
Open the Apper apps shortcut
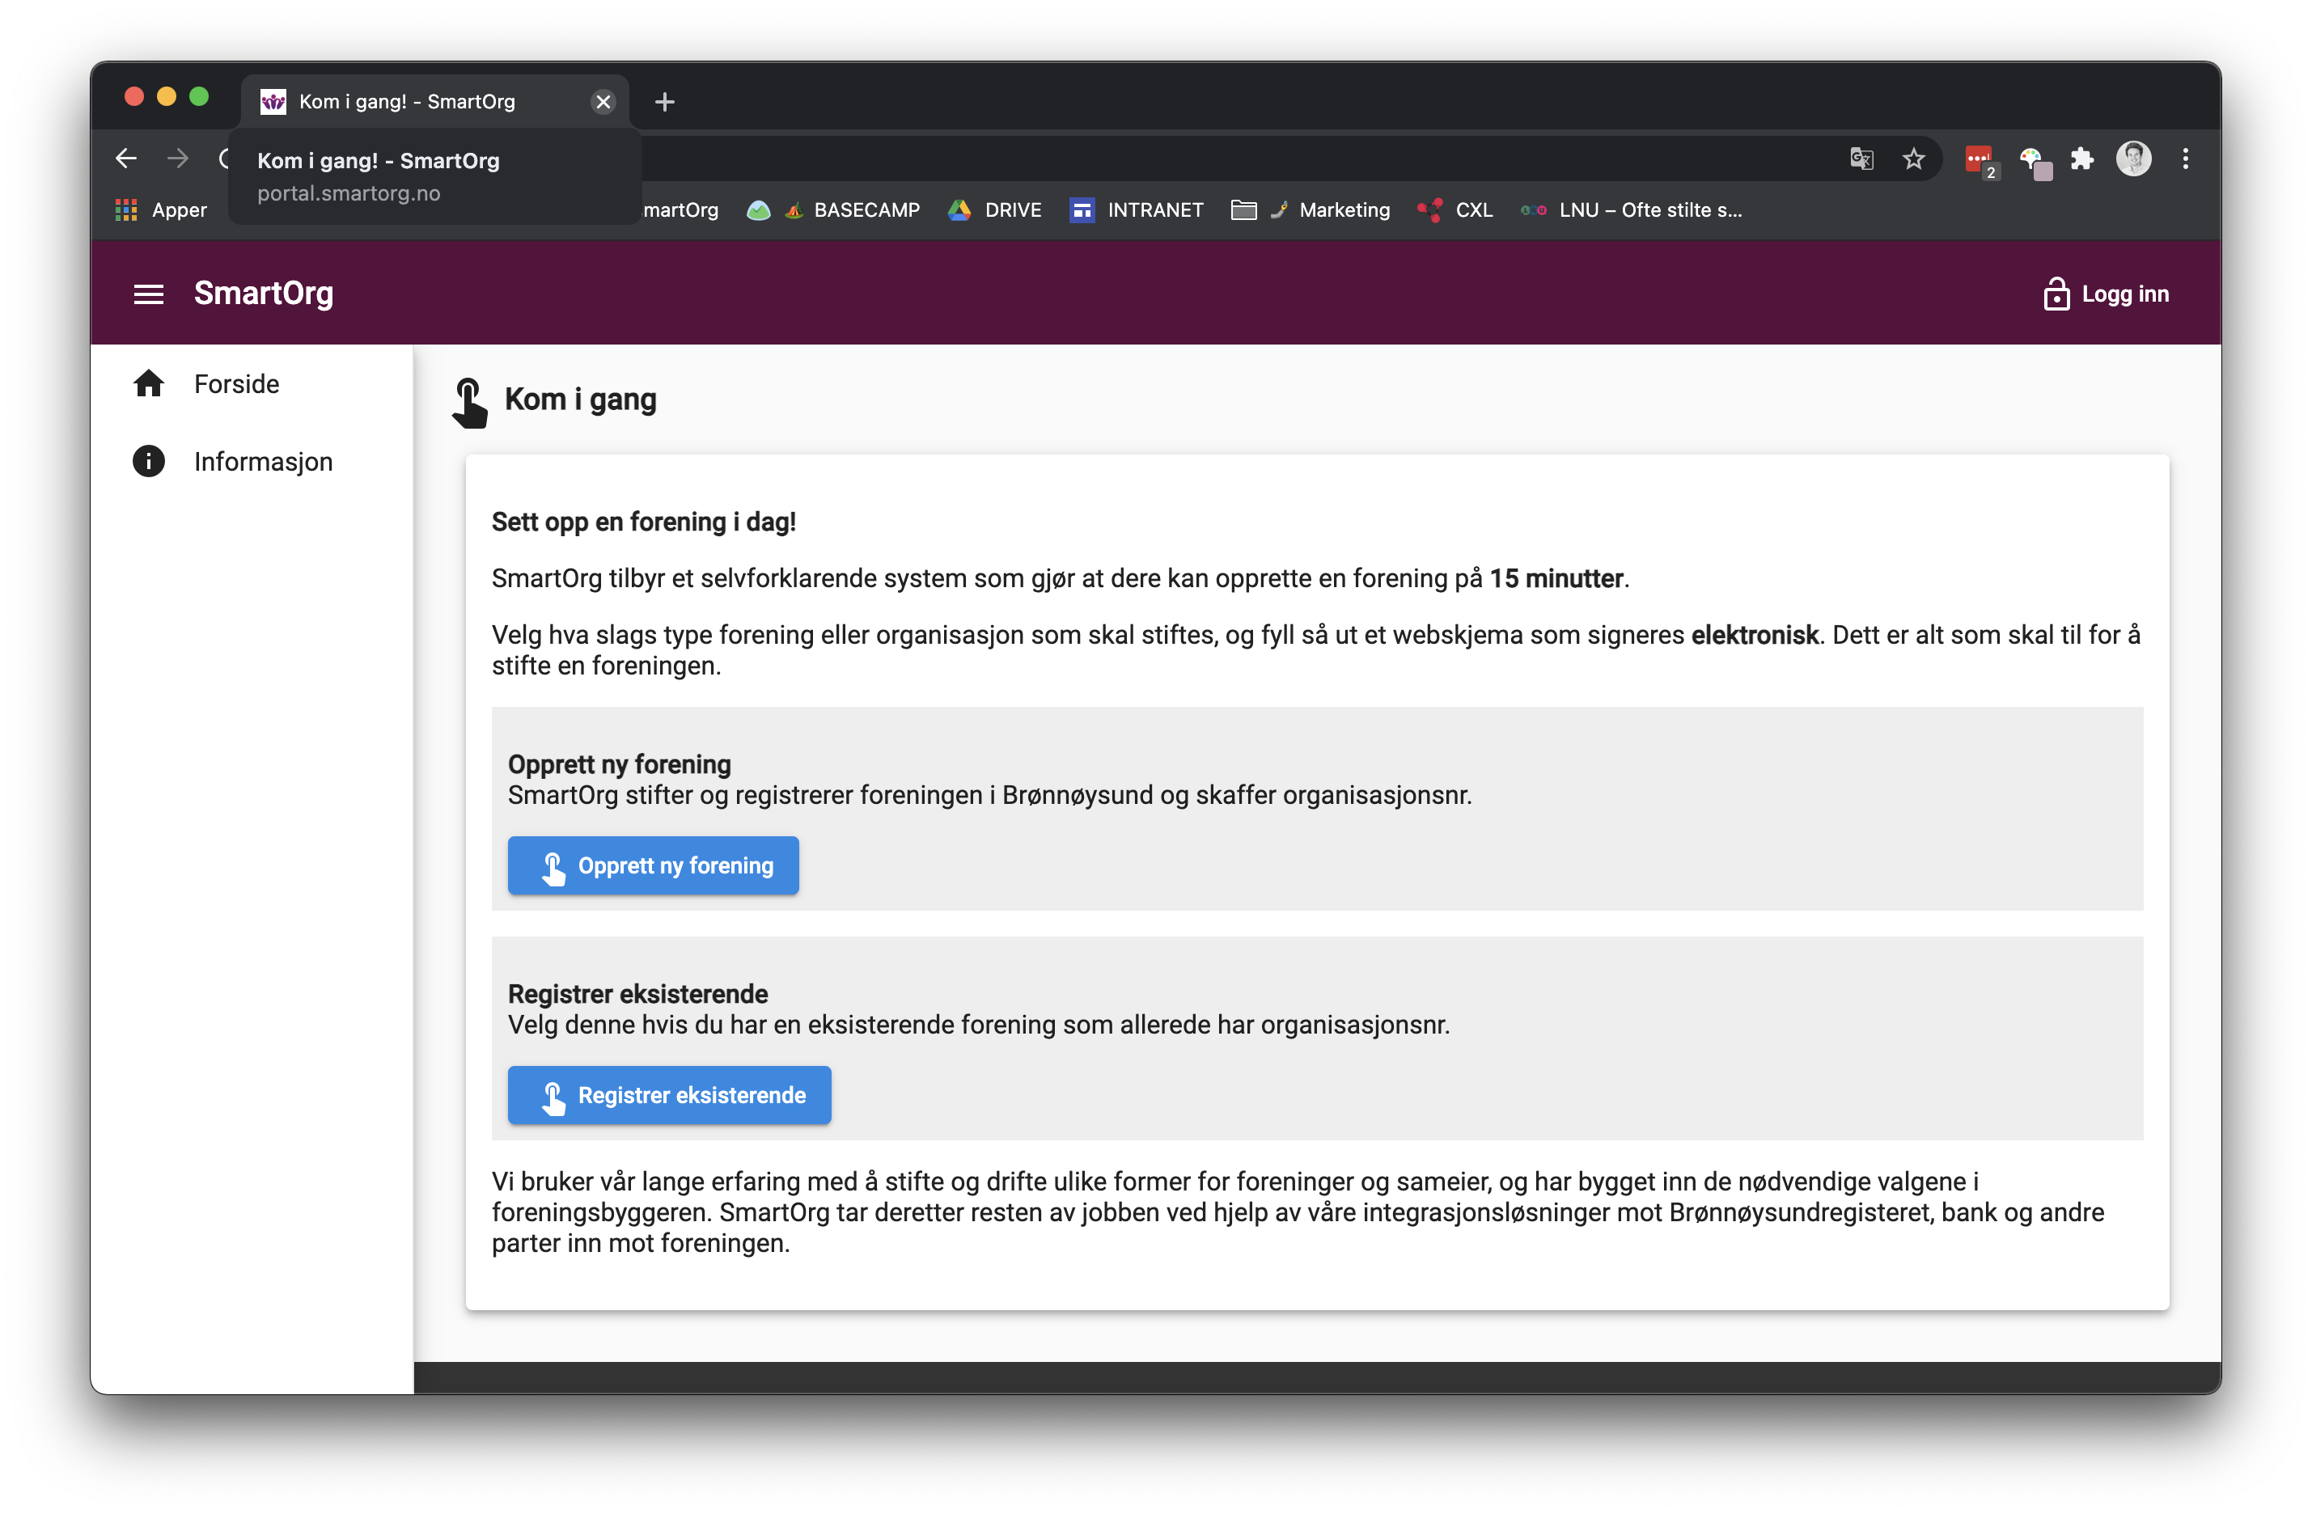[x=161, y=209]
